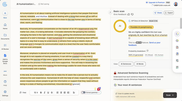Viewport: 182px width, 101px height.
Task: Toggle the Correct grammar switch
Action: pyautogui.click(x=83, y=92)
